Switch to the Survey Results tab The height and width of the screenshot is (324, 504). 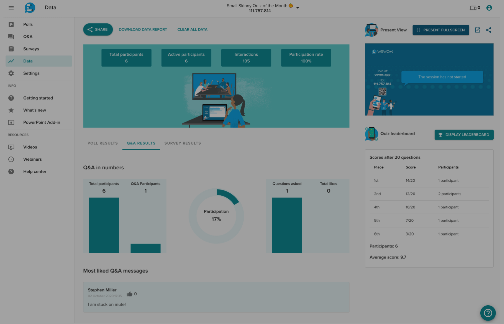point(183,143)
